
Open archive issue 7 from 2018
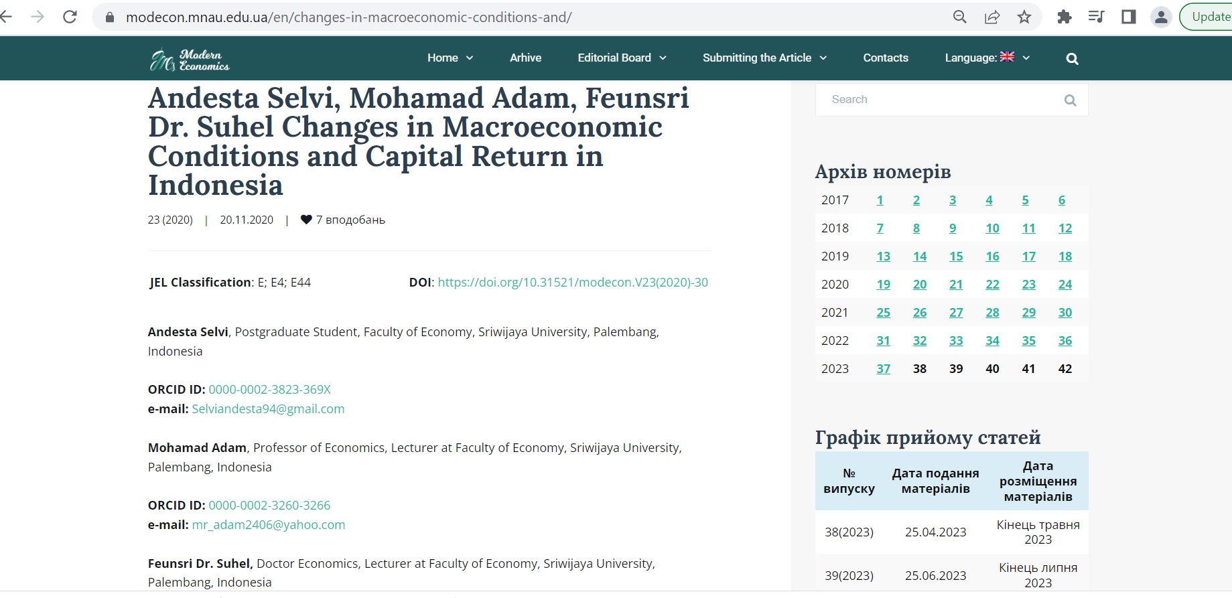point(880,228)
